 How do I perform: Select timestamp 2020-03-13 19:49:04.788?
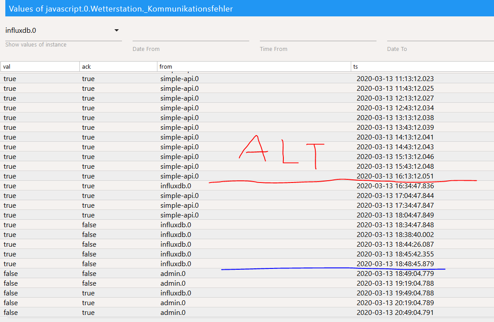395,293
